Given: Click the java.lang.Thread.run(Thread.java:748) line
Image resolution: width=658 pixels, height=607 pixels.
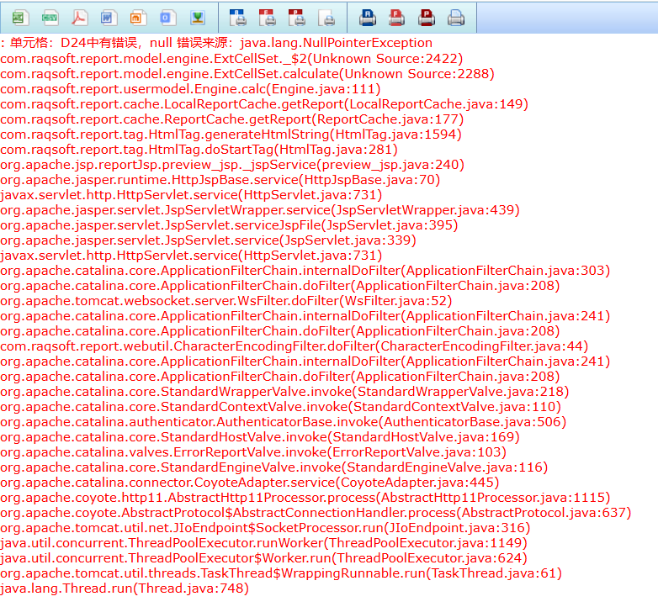Looking at the screenshot, I should (x=125, y=589).
